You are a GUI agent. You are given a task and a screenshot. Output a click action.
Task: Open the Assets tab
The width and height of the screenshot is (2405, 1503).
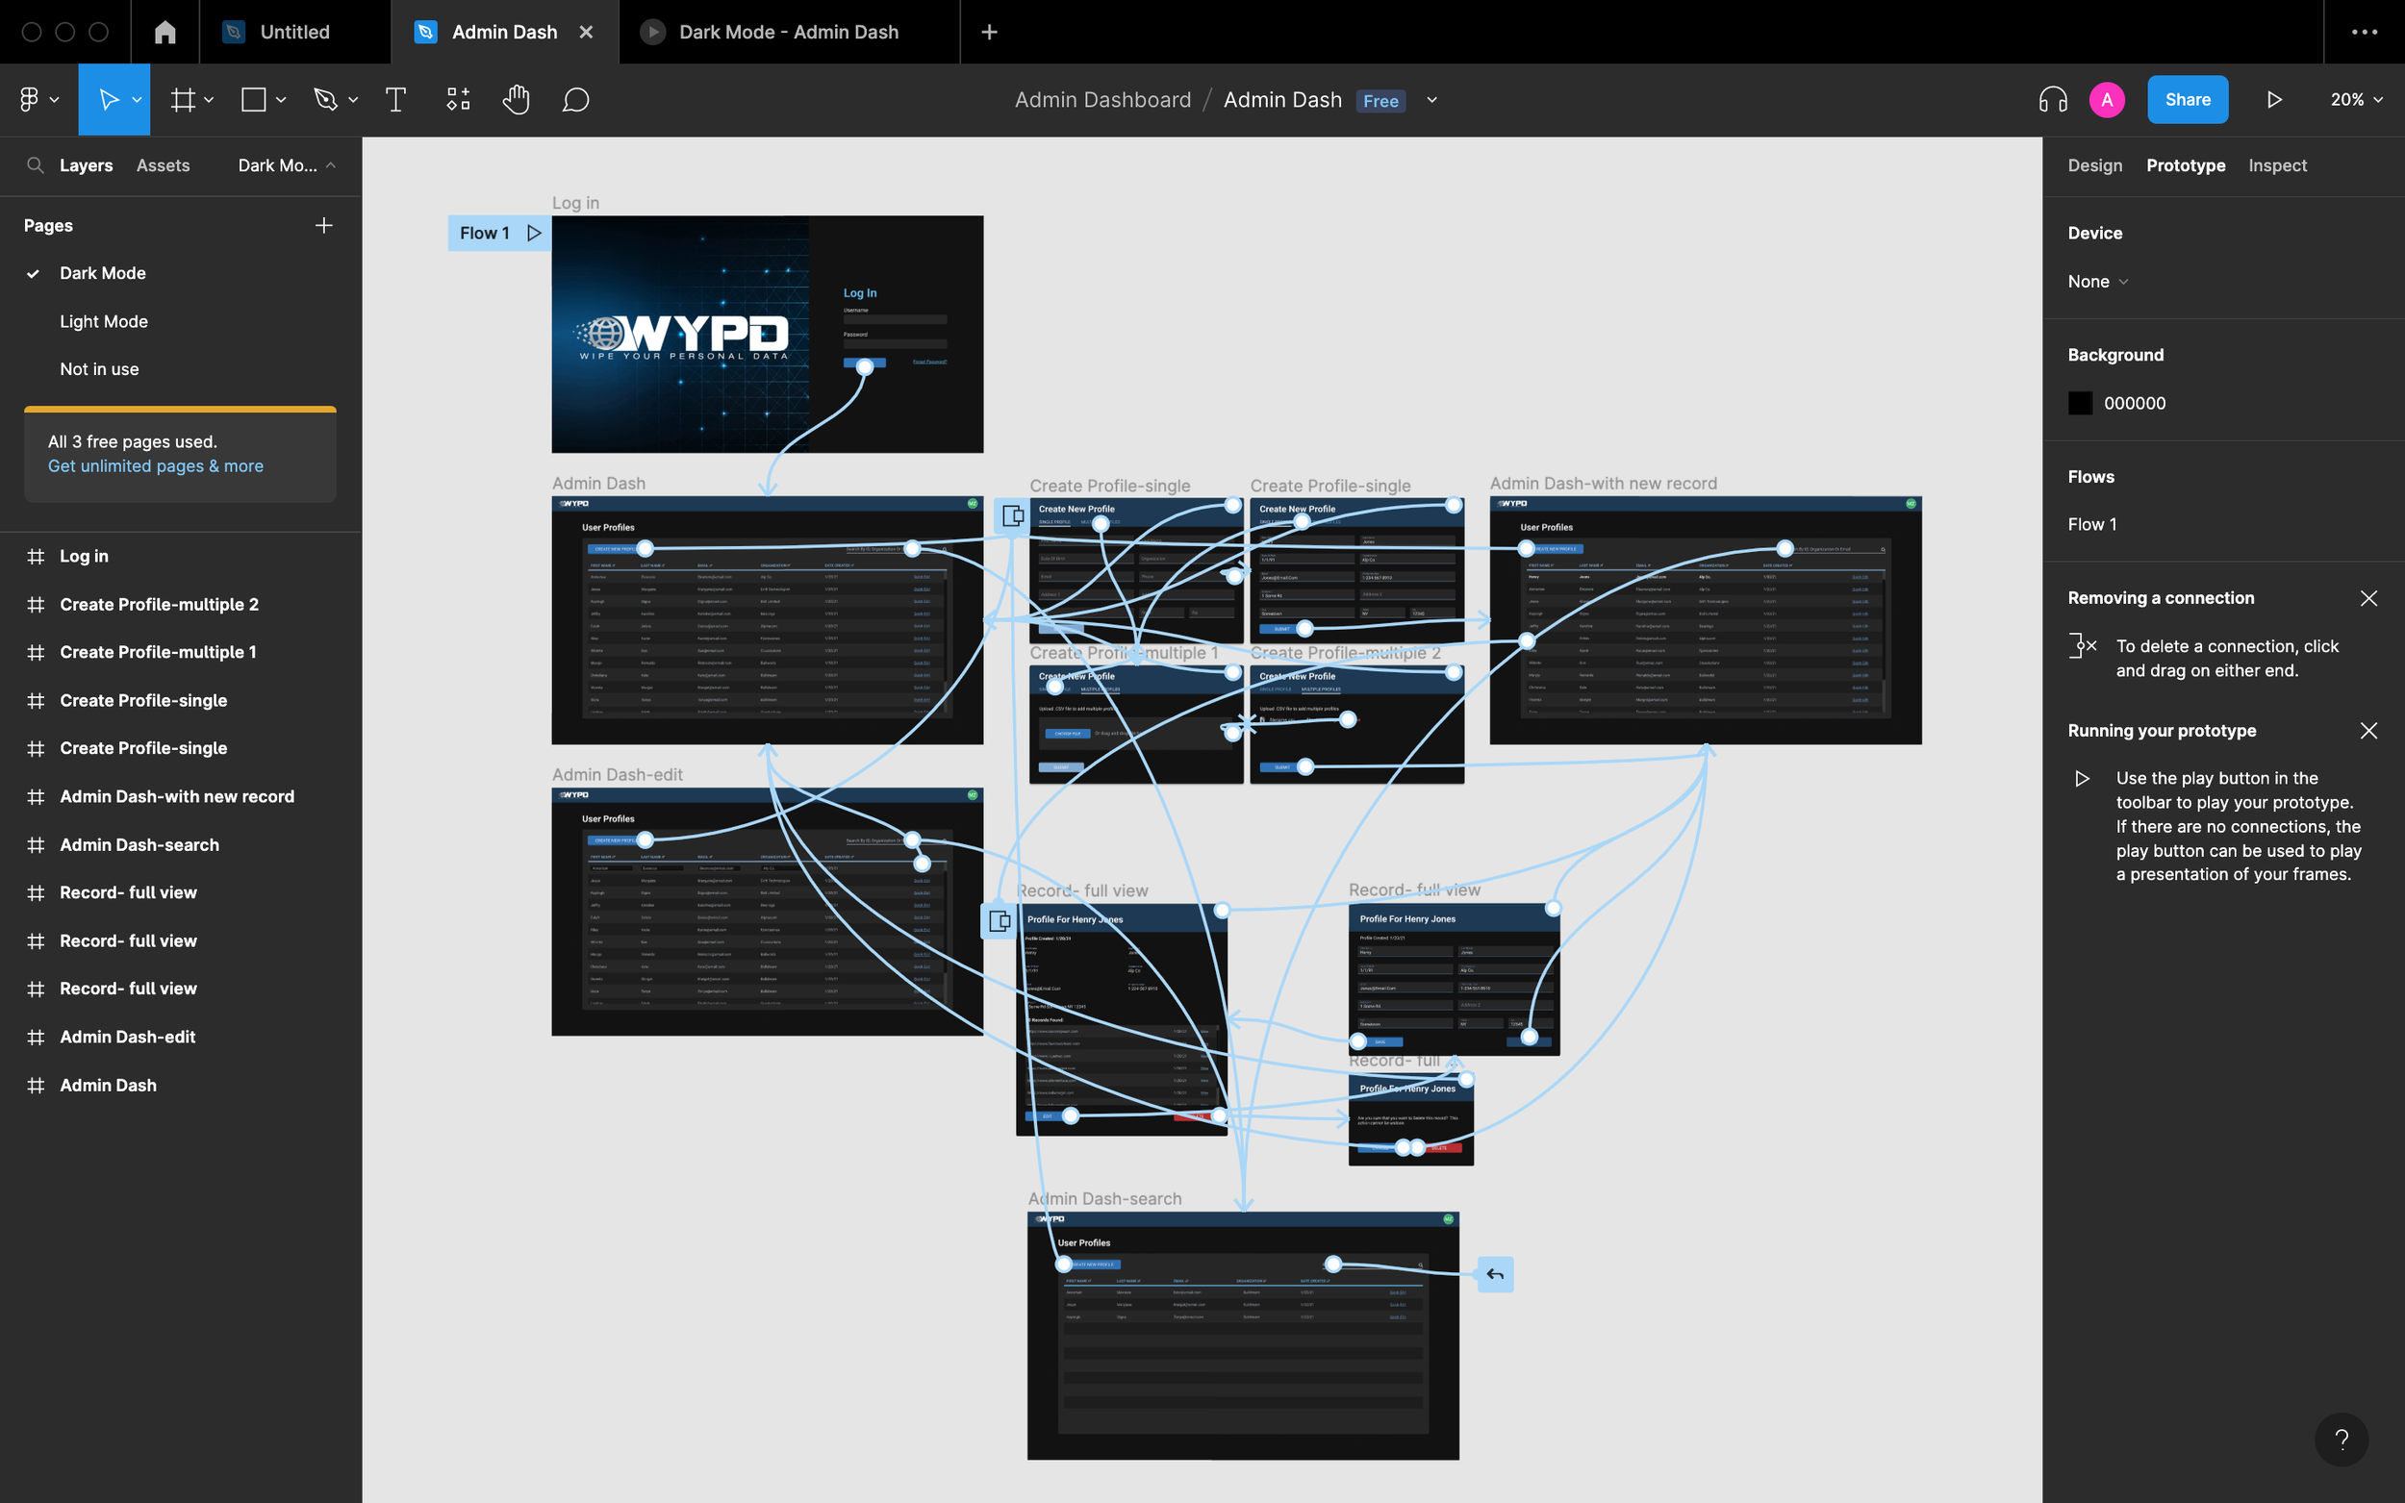[x=162, y=165]
